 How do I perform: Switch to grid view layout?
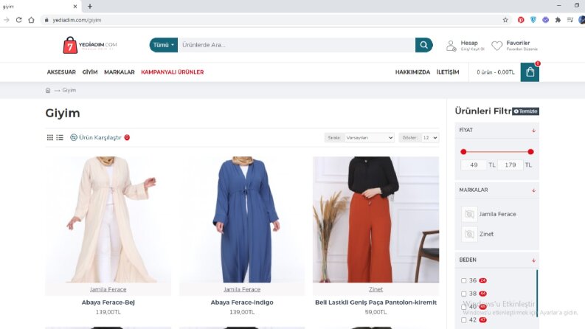(x=50, y=137)
